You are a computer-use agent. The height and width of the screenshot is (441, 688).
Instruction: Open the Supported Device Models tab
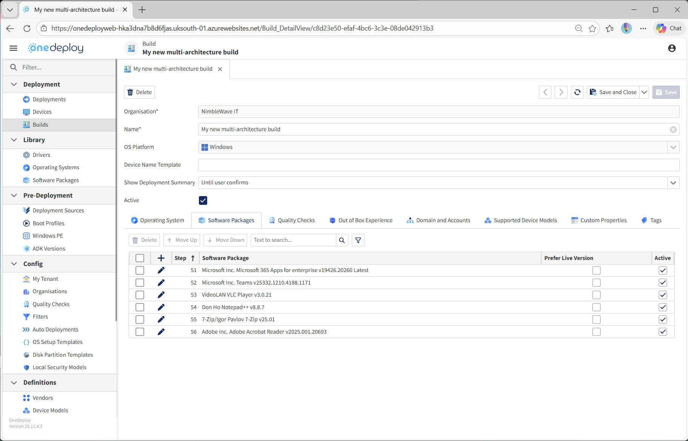520,220
